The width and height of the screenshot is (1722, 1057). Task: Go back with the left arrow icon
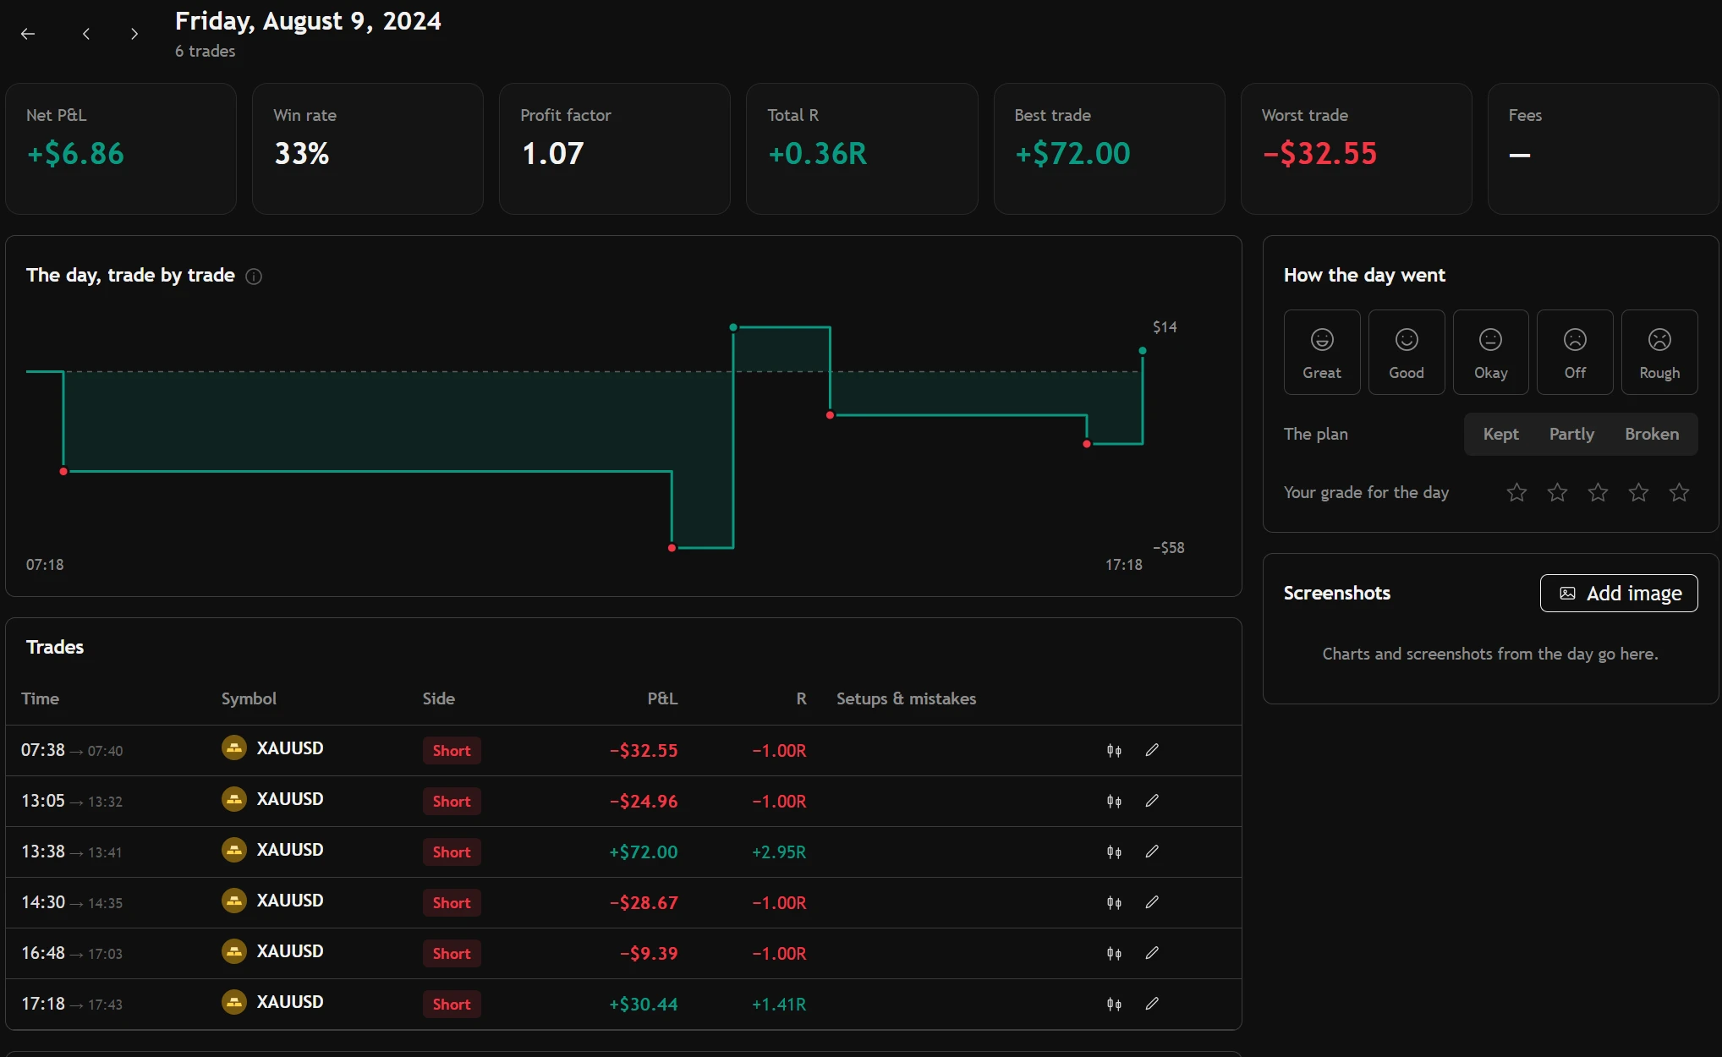28,34
